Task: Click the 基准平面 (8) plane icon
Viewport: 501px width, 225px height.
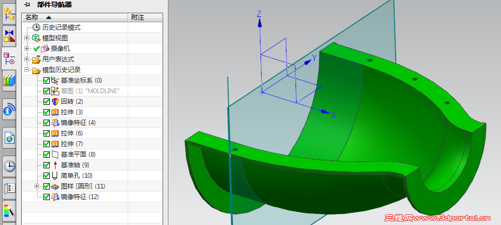Action: 55,155
